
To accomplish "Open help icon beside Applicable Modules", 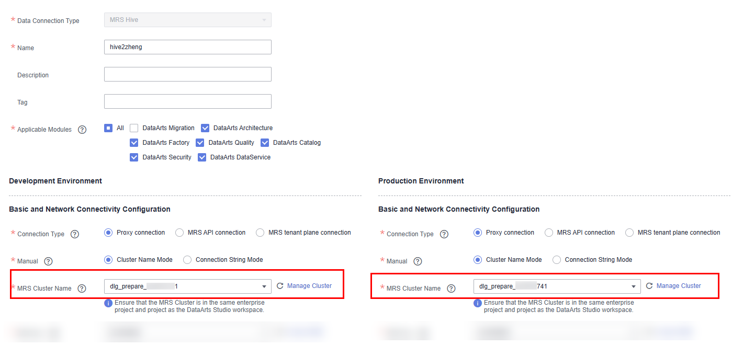I will [x=82, y=130].
